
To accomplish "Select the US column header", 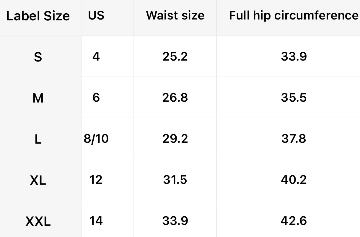I will [96, 15].
